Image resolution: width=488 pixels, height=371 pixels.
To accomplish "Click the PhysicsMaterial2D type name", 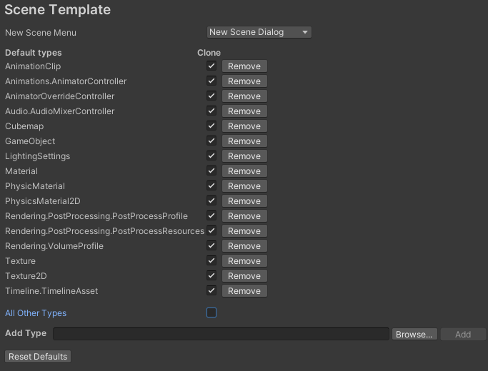I will 43,201.
